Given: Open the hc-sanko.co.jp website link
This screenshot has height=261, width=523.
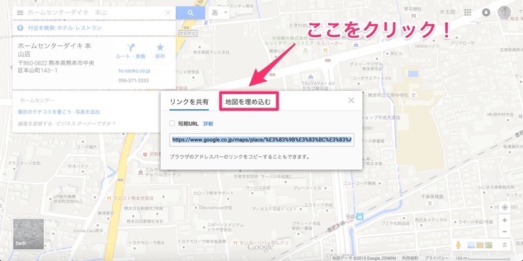Looking at the screenshot, I should (x=134, y=71).
